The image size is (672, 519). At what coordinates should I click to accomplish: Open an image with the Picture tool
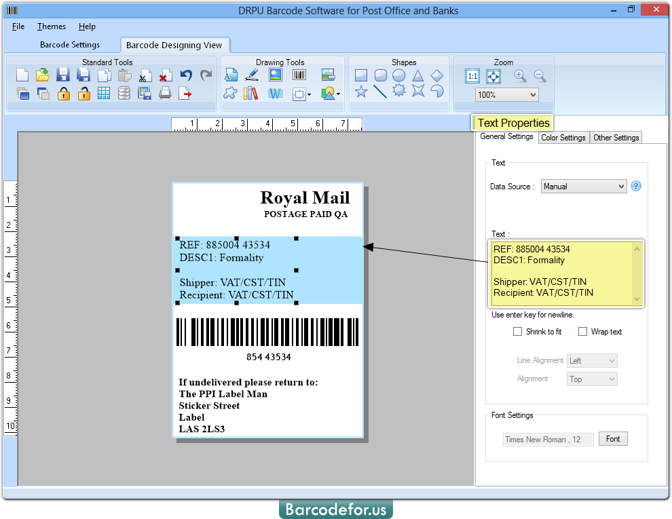click(275, 75)
